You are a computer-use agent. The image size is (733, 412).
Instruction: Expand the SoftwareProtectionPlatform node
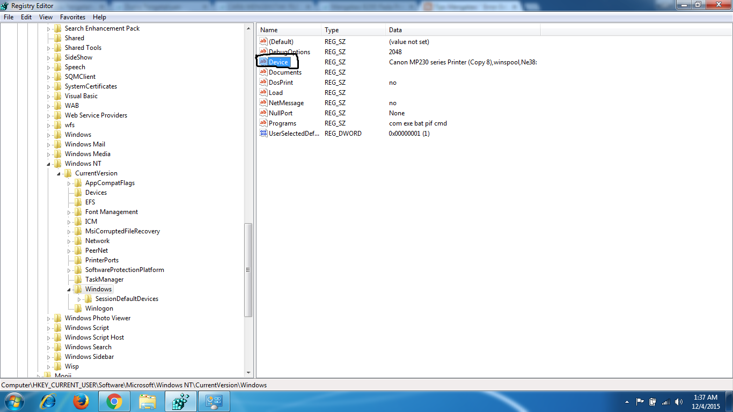click(69, 270)
